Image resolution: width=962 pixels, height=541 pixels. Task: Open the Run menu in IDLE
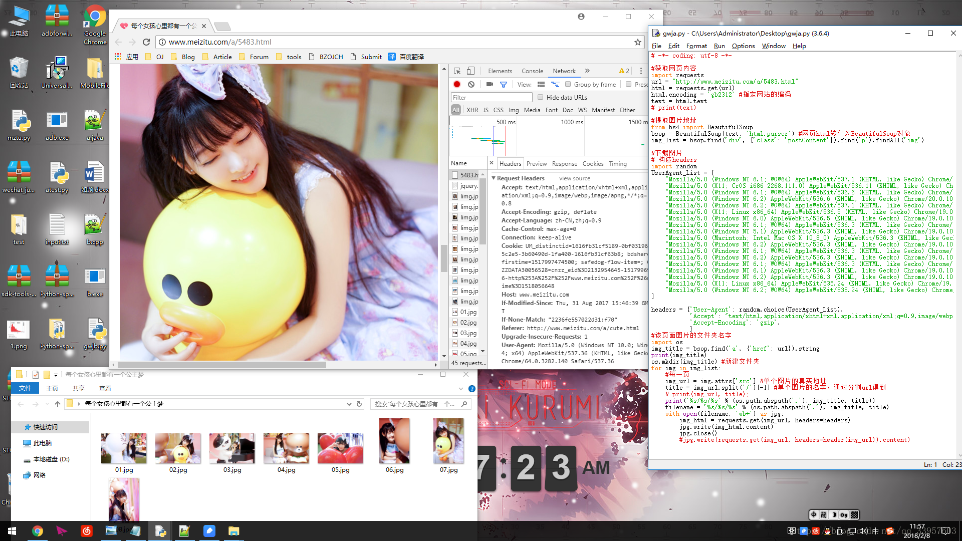pos(719,46)
